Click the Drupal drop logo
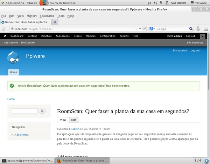210x164 pixels. click(x=13, y=57)
